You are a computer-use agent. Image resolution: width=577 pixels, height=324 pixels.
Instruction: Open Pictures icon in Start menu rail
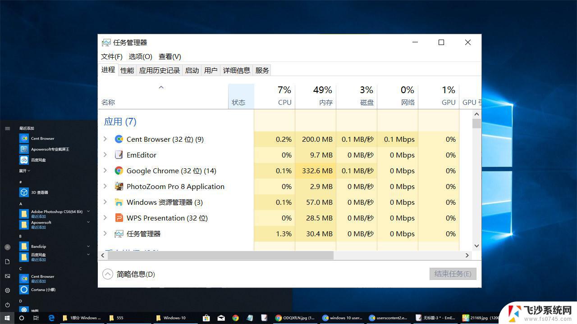7,276
